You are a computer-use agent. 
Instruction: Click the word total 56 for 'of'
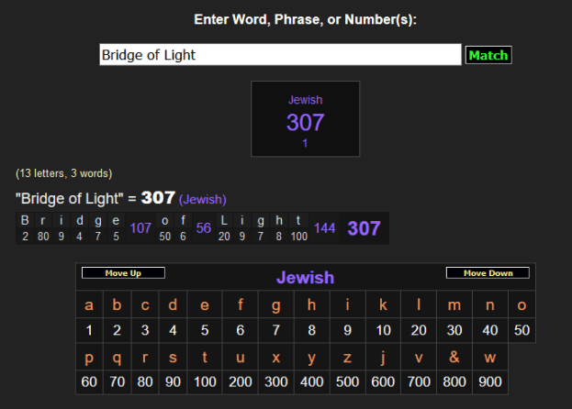tap(204, 228)
